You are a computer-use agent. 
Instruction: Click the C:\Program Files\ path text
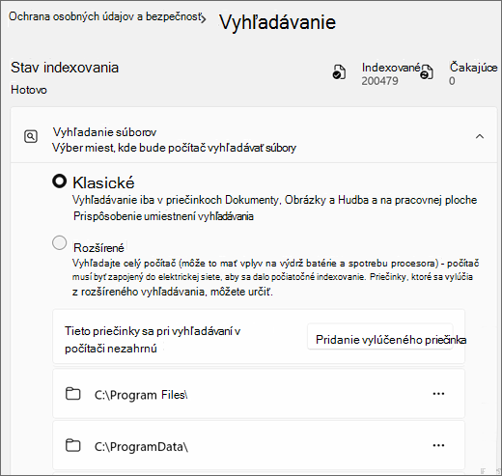tap(141, 395)
